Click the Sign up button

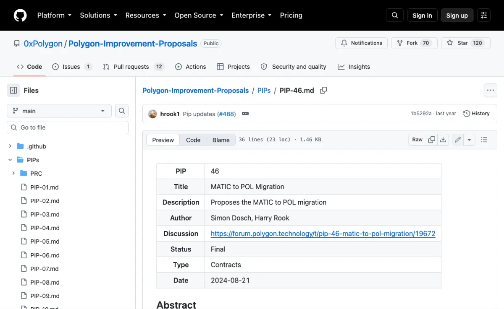point(457,16)
